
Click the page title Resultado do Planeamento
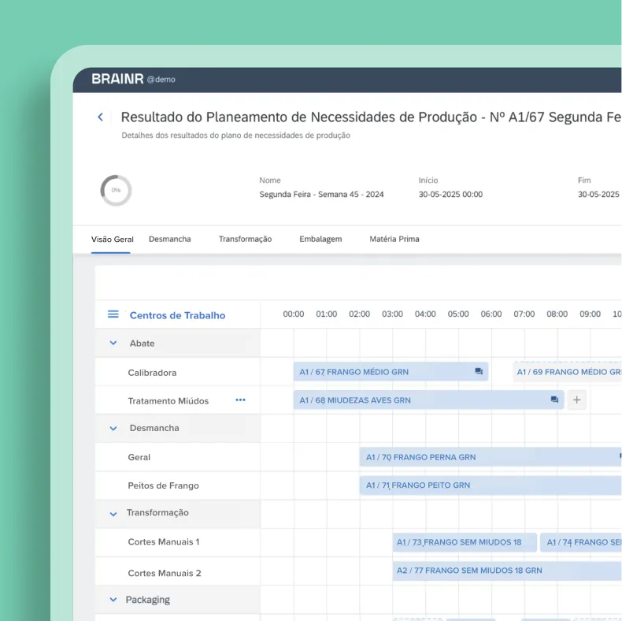coord(372,117)
